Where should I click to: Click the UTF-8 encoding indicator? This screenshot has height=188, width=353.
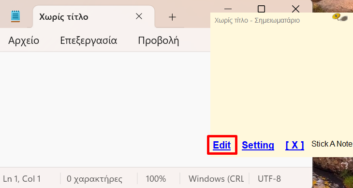tap(269, 179)
